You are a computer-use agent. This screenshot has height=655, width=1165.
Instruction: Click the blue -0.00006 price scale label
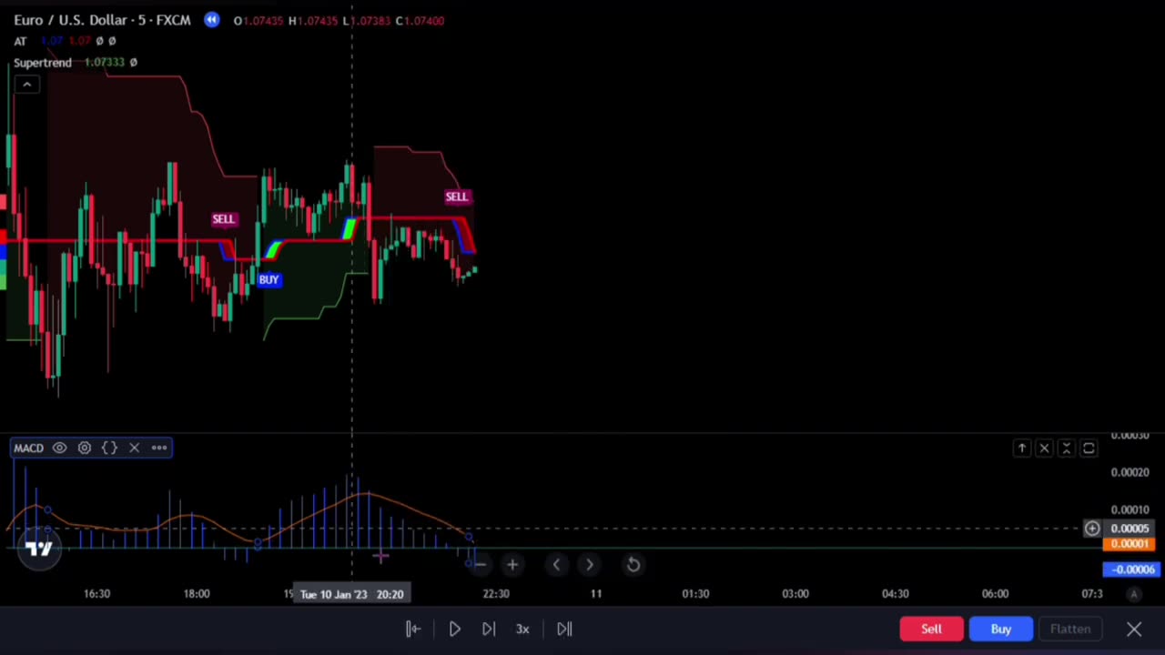pos(1132,569)
